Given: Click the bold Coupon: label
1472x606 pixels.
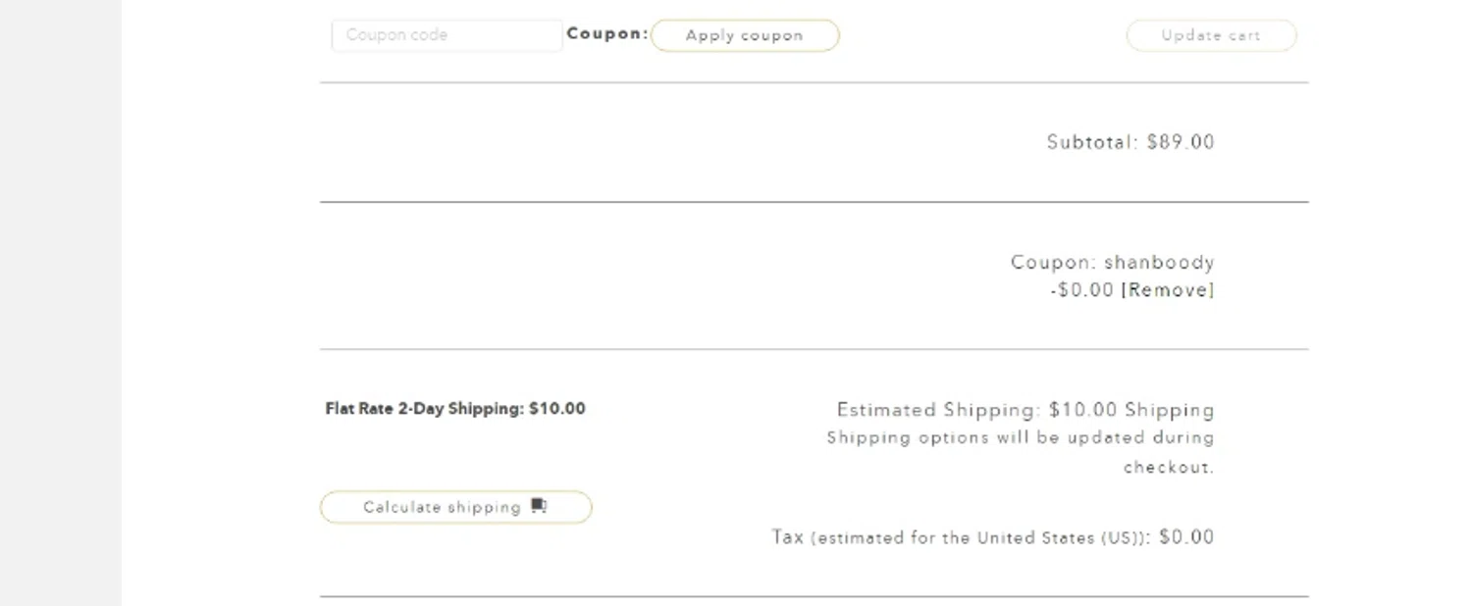Looking at the screenshot, I should [606, 34].
